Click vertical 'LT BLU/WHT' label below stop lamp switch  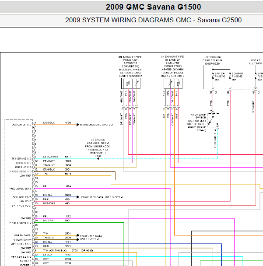[x=215, y=140]
